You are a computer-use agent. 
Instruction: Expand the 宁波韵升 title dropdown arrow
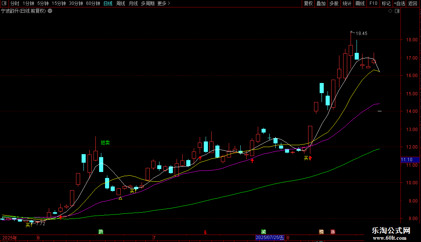pyautogui.click(x=50, y=11)
